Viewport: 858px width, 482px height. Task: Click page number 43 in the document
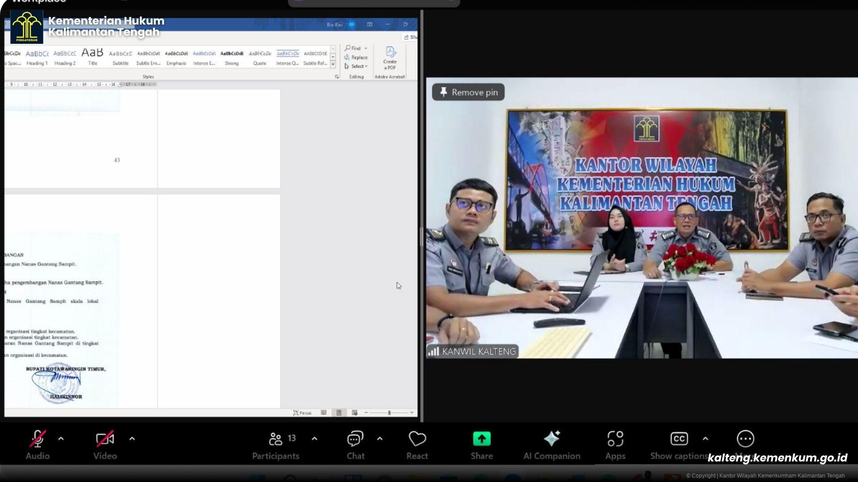(117, 160)
